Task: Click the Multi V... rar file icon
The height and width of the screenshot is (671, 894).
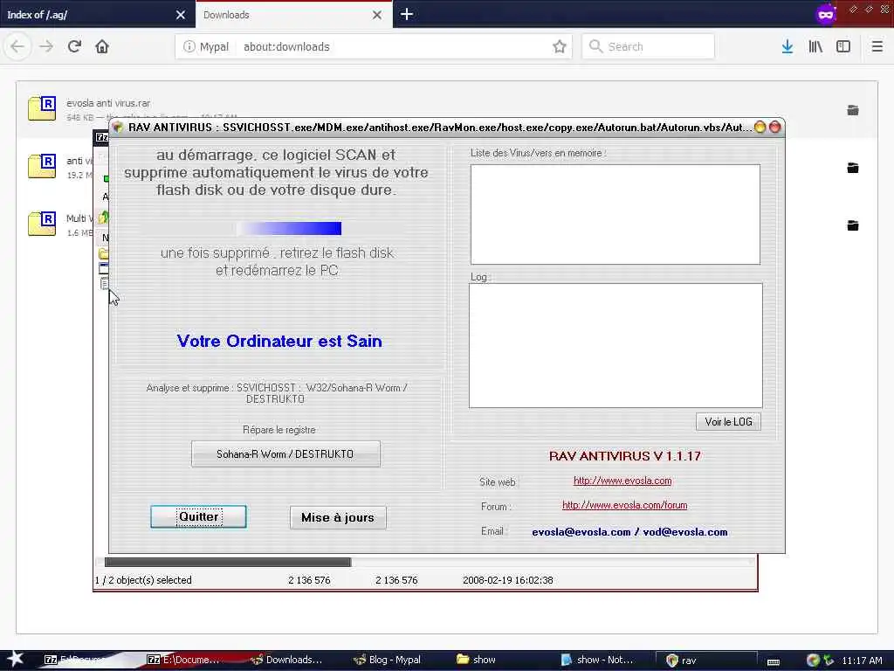Action: 42,224
